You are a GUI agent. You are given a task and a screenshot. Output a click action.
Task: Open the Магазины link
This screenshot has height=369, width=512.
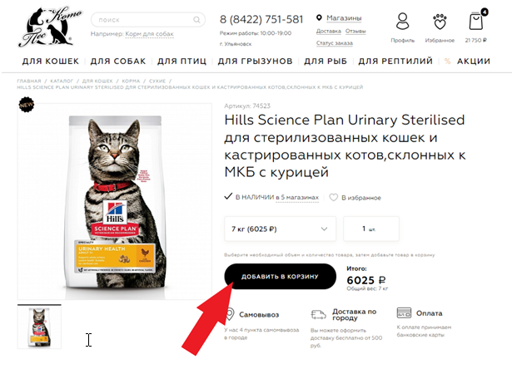coord(344,18)
